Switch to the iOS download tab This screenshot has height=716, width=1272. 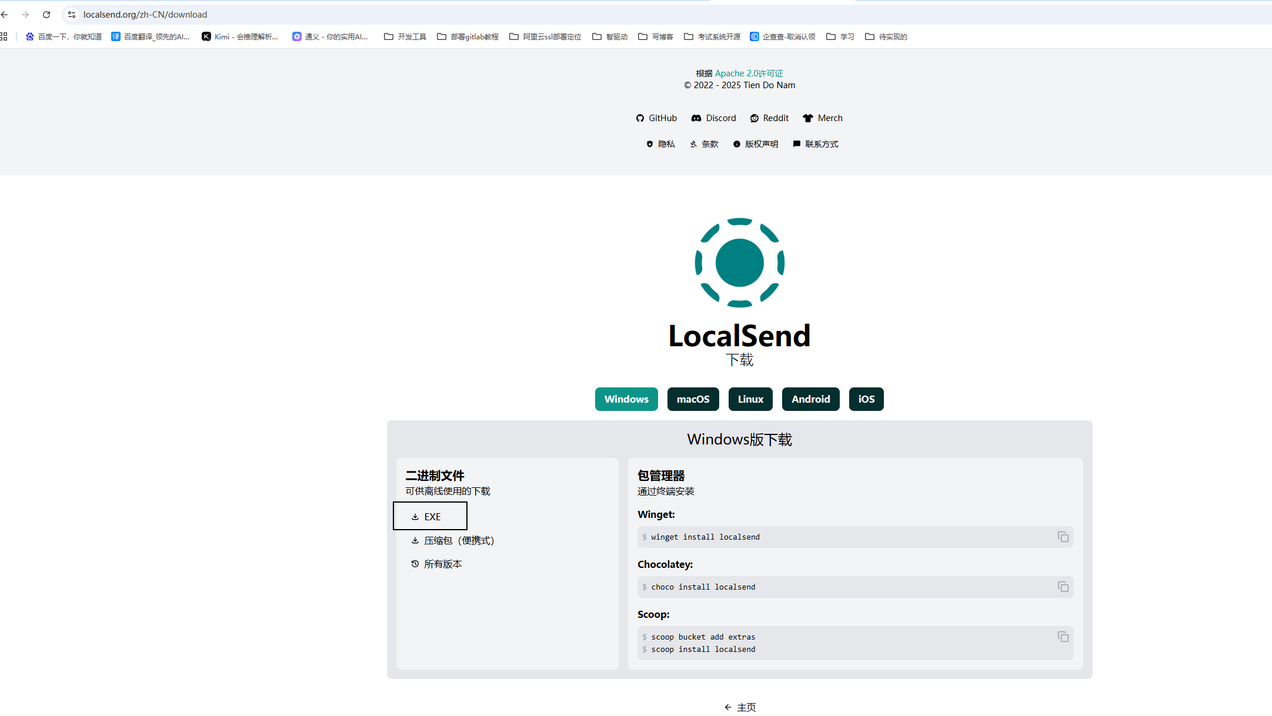pyautogui.click(x=866, y=399)
